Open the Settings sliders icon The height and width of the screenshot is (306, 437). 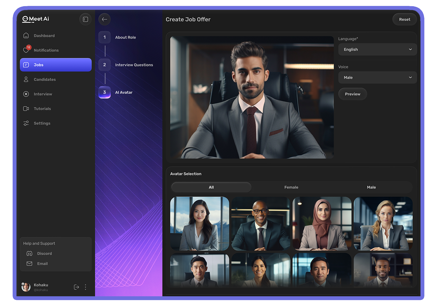(26, 123)
